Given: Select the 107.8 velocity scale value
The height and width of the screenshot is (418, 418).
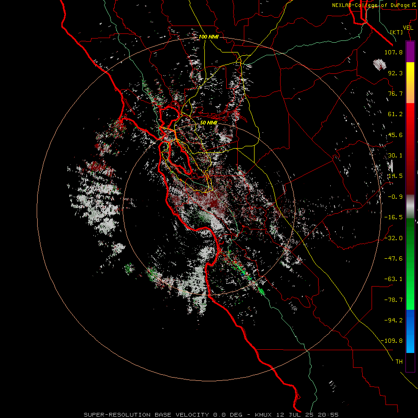Looking at the screenshot, I should [x=393, y=52].
